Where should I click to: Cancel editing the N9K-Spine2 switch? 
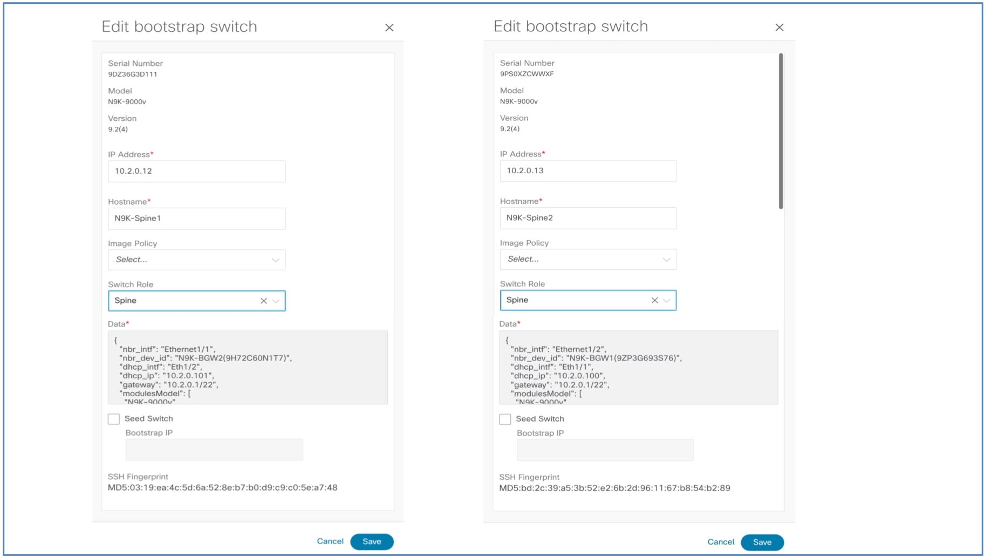[721, 542]
